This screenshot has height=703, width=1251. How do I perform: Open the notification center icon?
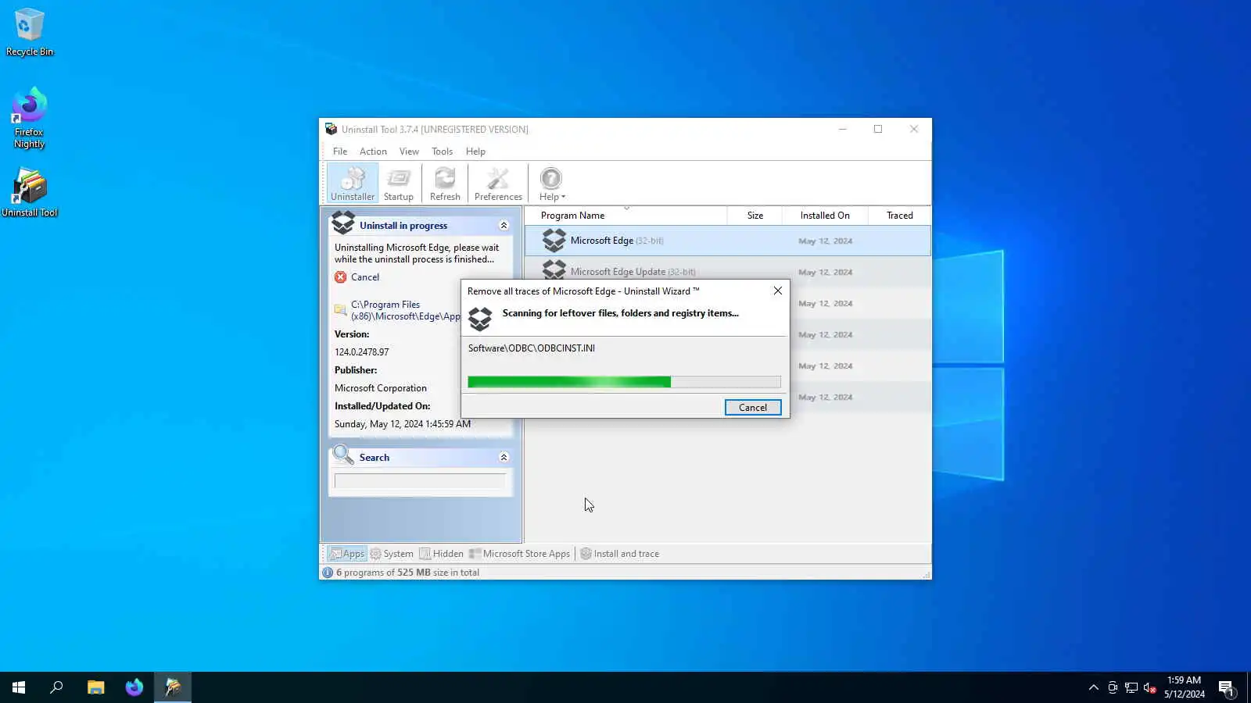pyautogui.click(x=1226, y=687)
